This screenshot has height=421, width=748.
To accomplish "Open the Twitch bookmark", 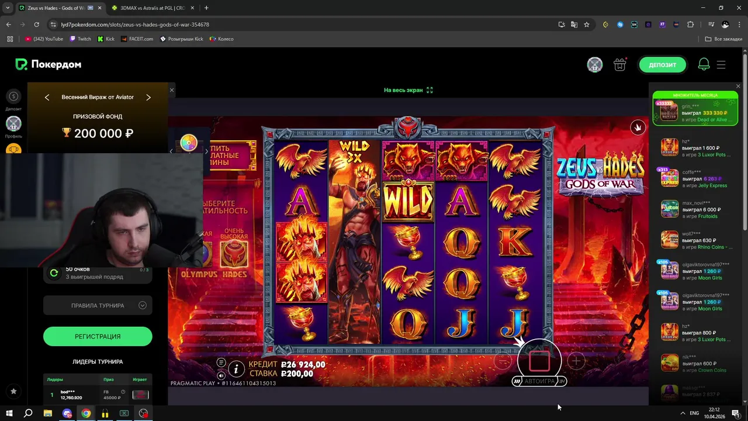I will coord(81,39).
